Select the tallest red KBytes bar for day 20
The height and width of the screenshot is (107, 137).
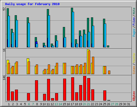coord(85,88)
